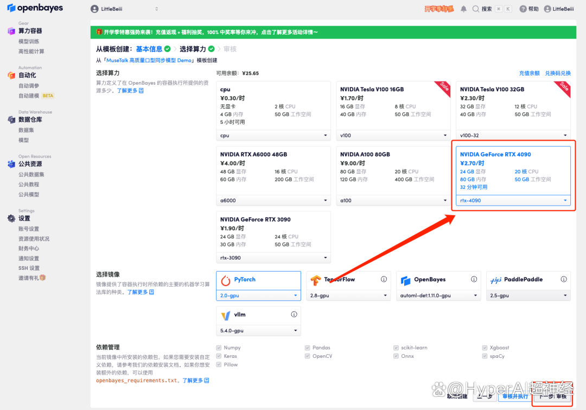
Task: Open 自动调参 in the sidebar
Action: (x=29, y=86)
